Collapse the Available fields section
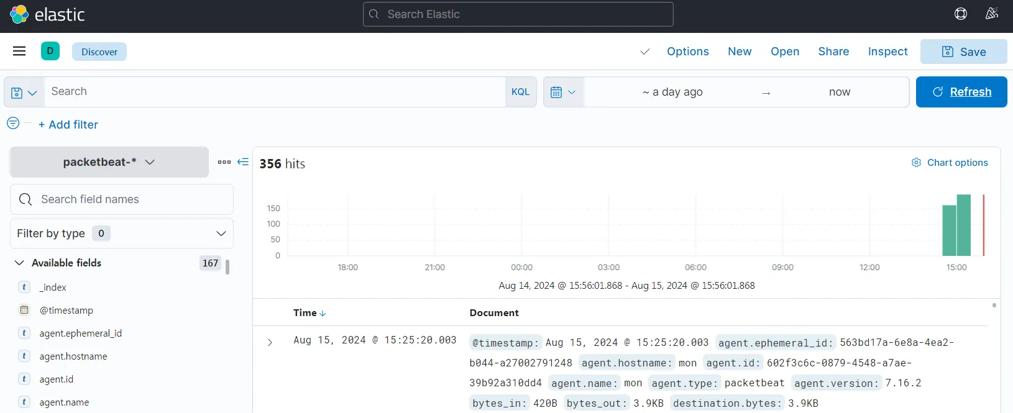1013x413 pixels. point(19,263)
